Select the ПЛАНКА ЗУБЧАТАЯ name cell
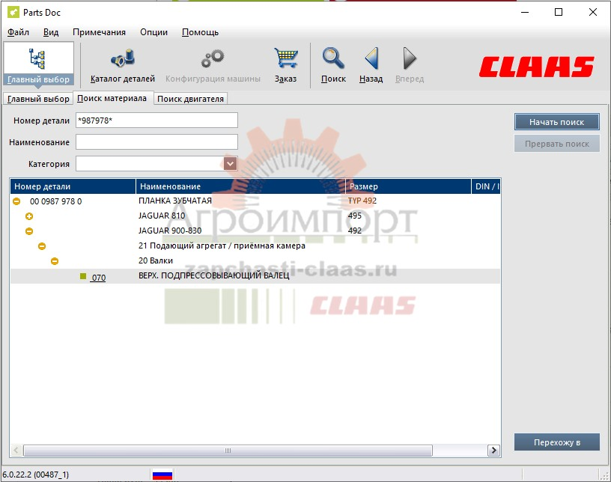The height and width of the screenshot is (482, 611). [175, 201]
